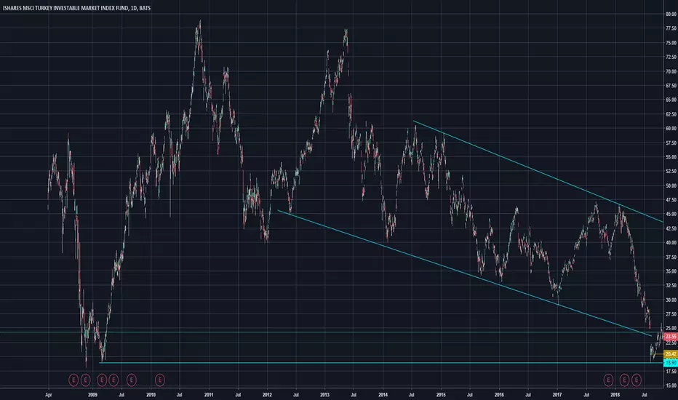Screen dimensions: 678x400
Task: Click the 70.00 price axis label
Action: [671, 71]
